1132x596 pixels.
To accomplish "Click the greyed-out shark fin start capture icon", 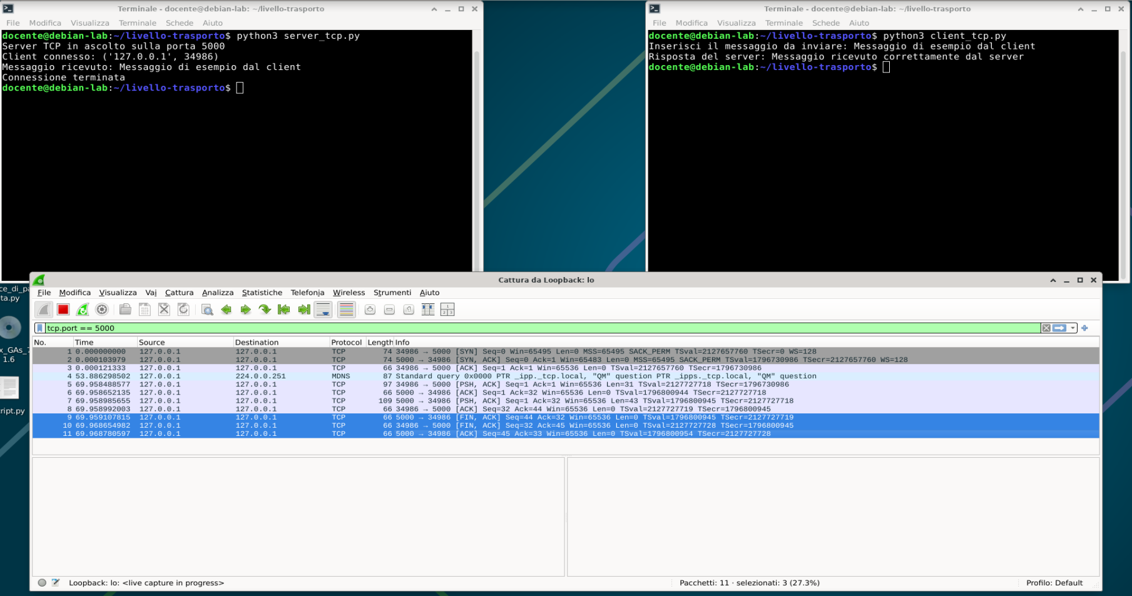I will (x=44, y=310).
